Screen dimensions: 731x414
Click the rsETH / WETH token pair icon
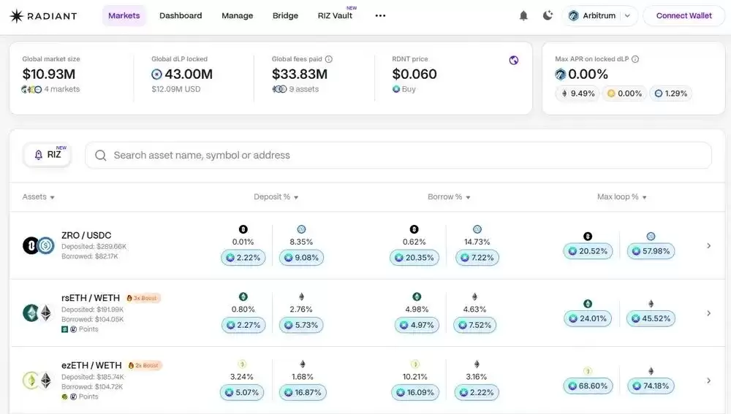(38, 313)
